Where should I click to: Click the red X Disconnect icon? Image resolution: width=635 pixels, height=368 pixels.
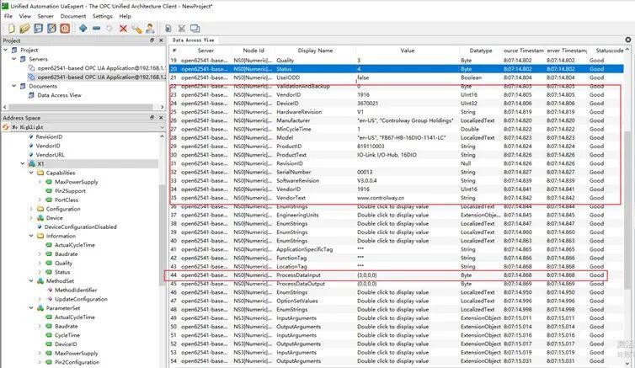123,29
